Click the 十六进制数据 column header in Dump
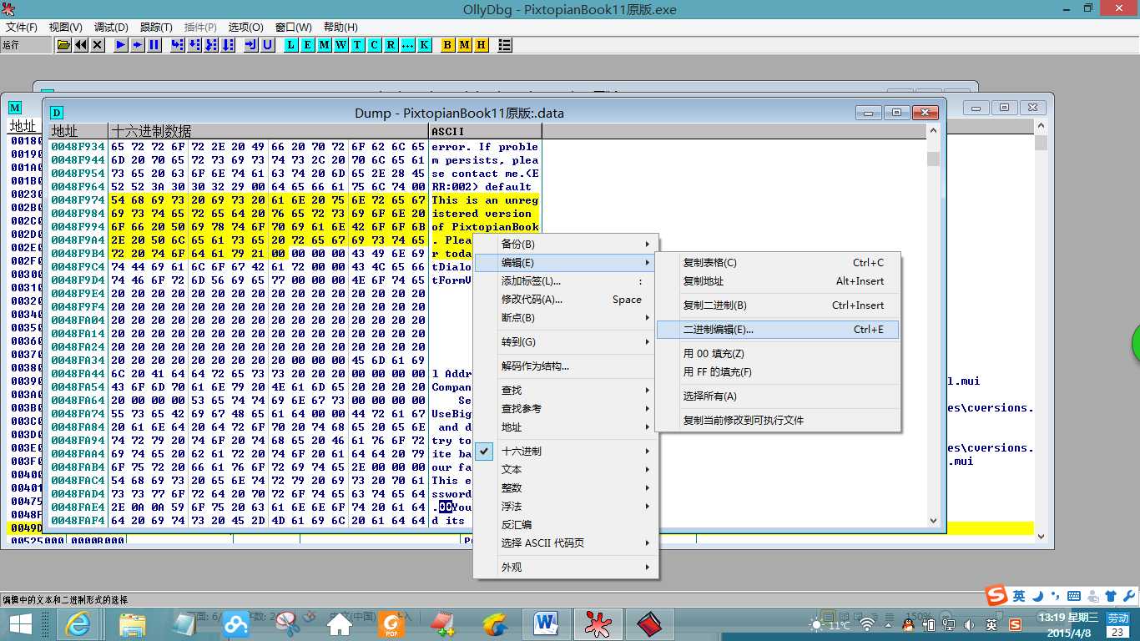1140x641 pixels. tap(269, 131)
